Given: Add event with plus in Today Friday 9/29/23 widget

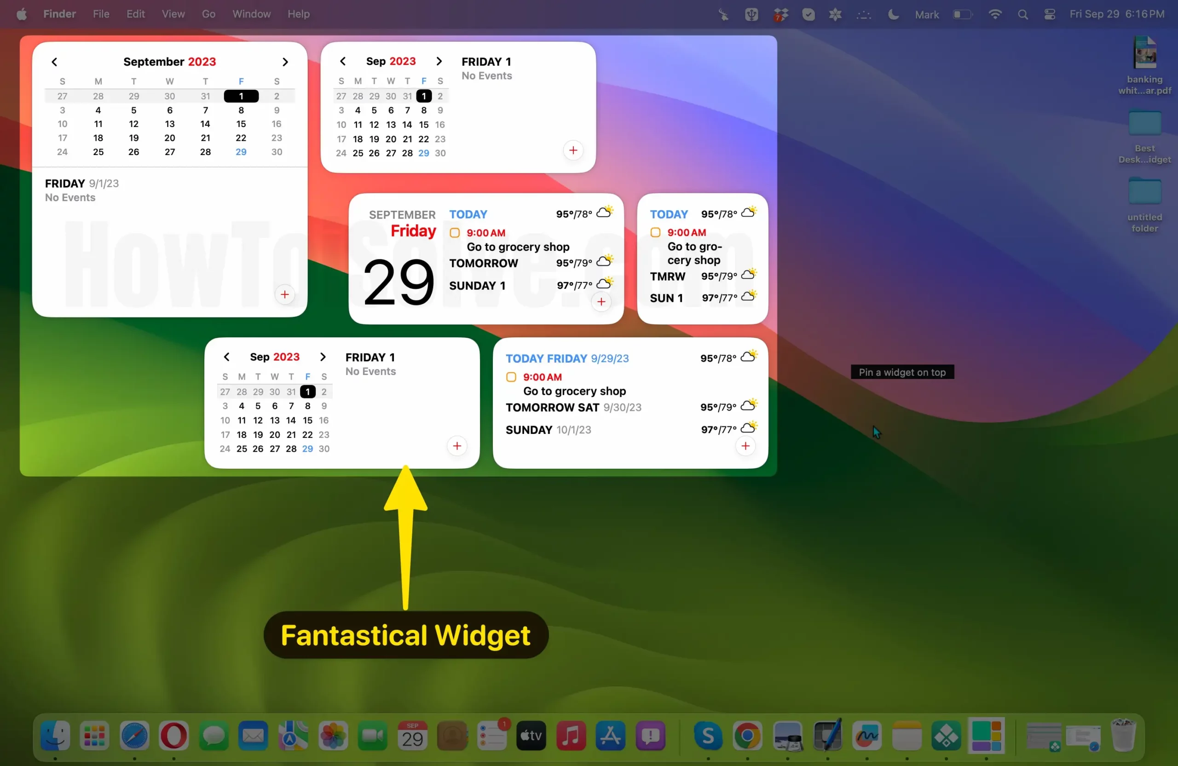Looking at the screenshot, I should point(745,446).
